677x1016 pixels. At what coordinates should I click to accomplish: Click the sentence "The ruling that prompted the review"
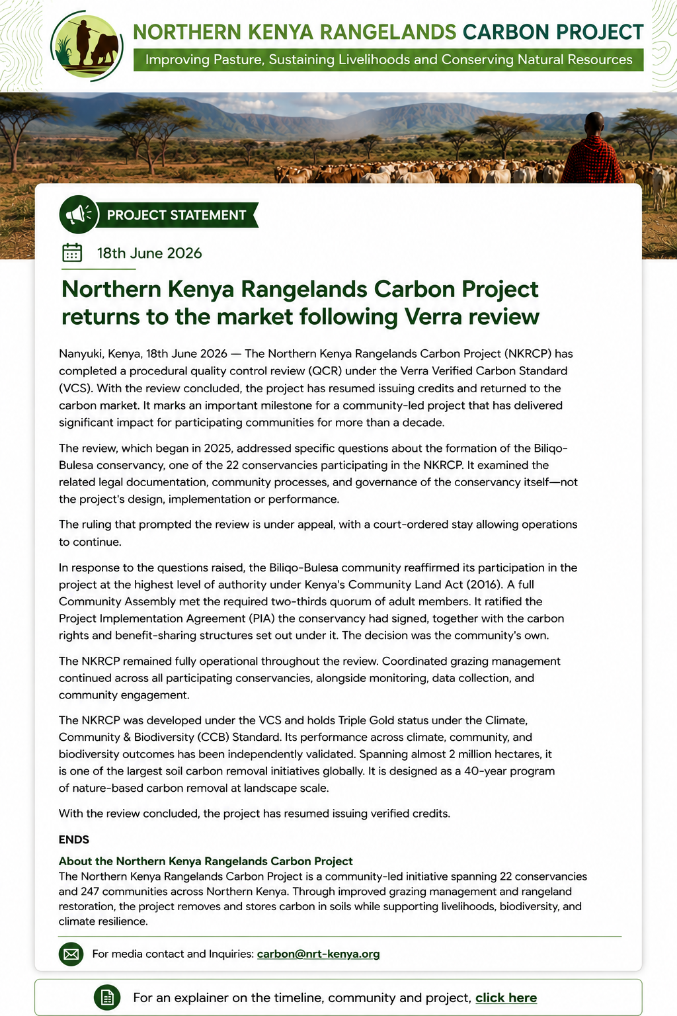(x=318, y=533)
